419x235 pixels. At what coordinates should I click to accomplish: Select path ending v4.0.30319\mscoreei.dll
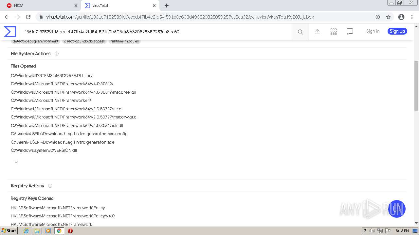click(x=73, y=92)
